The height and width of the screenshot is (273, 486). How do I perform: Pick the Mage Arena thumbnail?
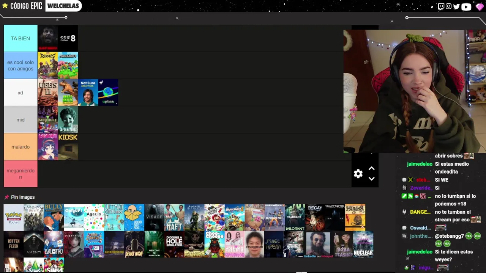275,245
